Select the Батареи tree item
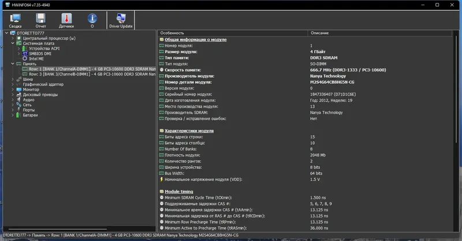The image size is (462, 241). (31, 115)
